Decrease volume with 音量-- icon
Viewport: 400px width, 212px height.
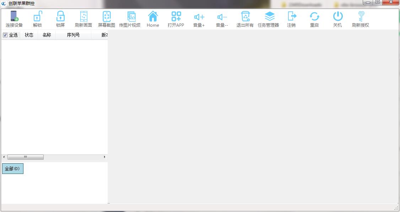[222, 17]
